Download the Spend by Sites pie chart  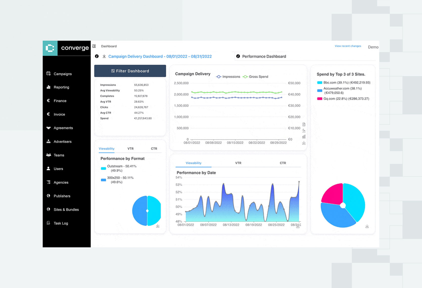click(367, 226)
